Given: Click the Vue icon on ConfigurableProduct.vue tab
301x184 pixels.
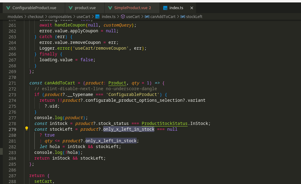Looking at the screenshot, I should (x=8, y=8).
